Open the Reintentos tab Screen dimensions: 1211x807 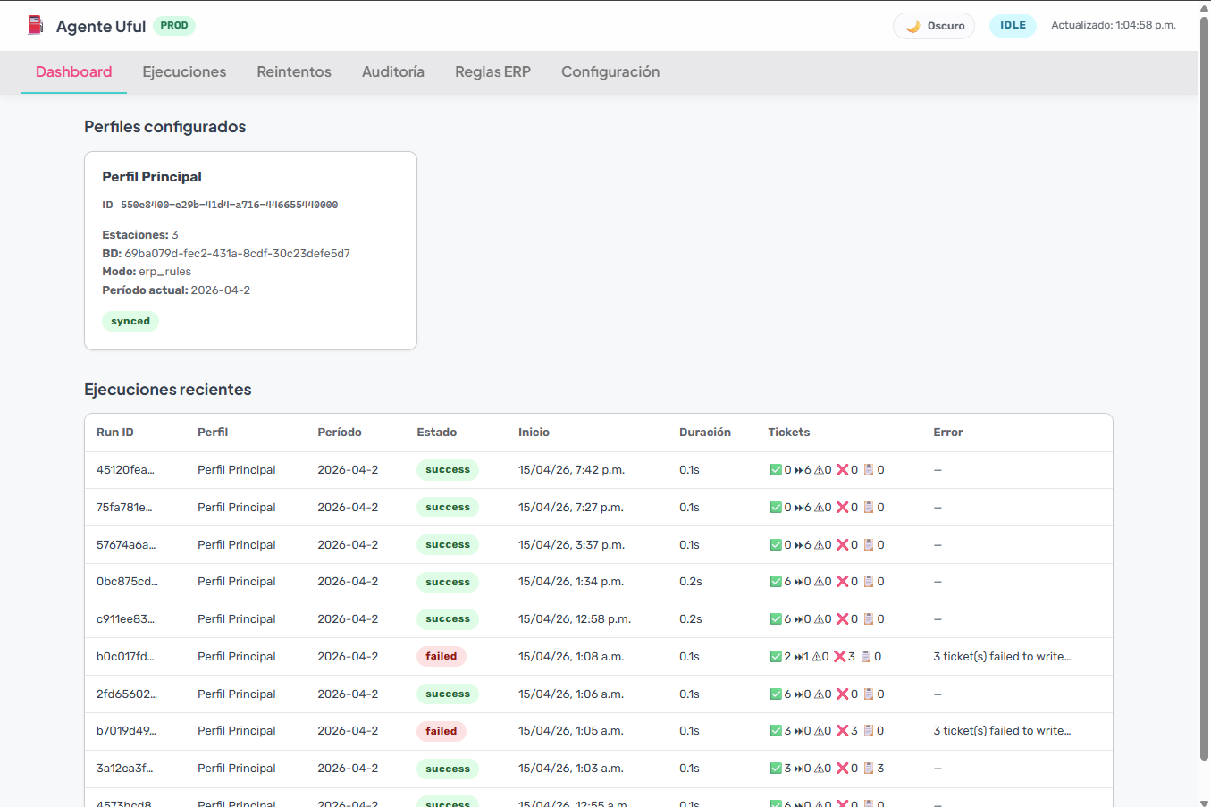click(x=294, y=72)
